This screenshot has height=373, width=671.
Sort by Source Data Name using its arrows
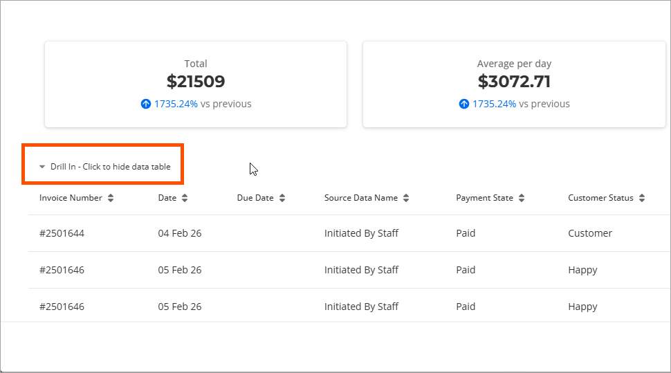[406, 198]
